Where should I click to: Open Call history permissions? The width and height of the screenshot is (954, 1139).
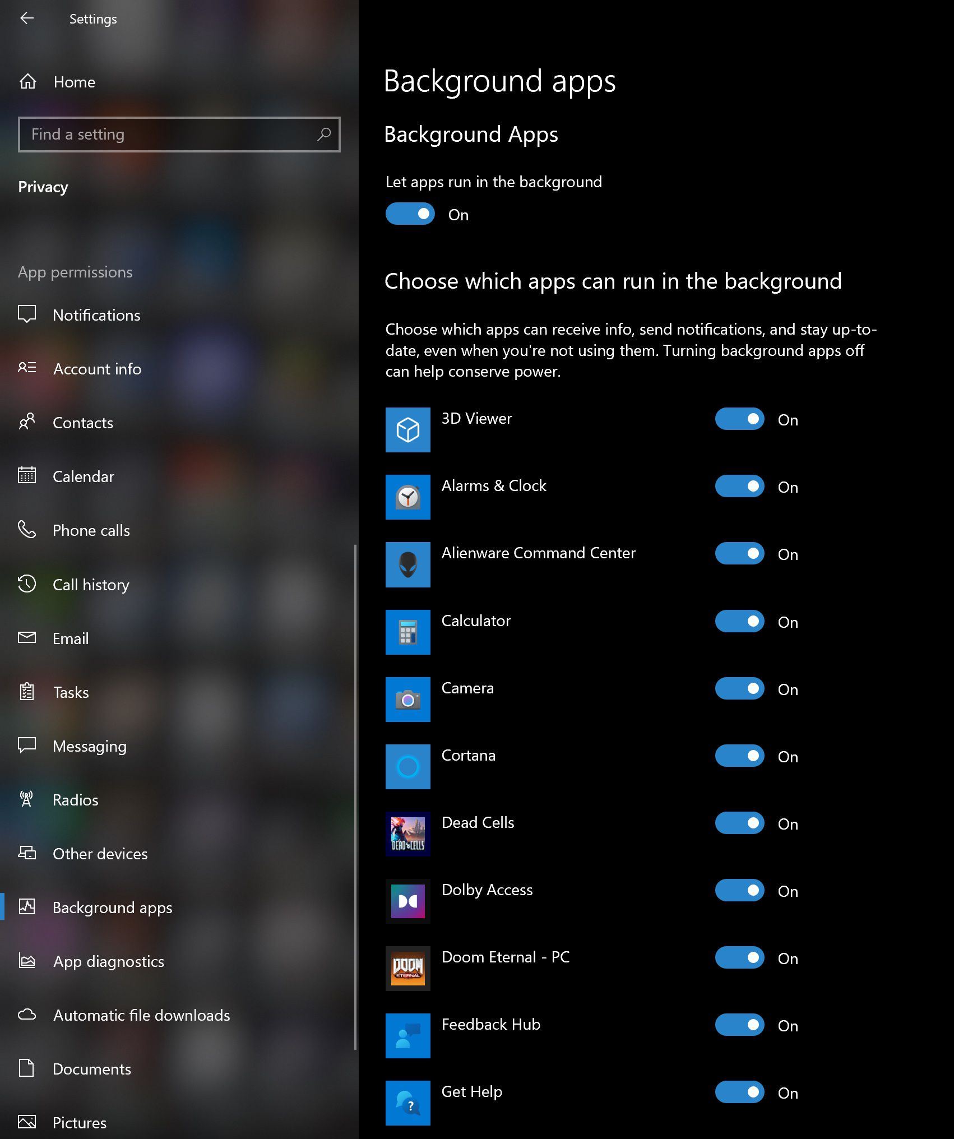(91, 585)
